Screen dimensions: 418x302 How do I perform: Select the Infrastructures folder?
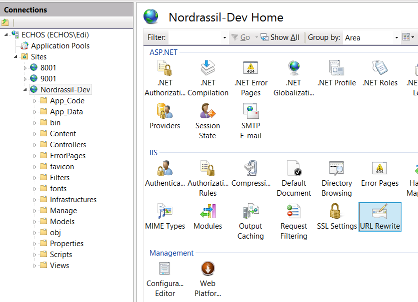coord(73,200)
